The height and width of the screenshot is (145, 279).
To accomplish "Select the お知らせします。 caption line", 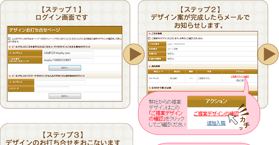I will [199, 25].
